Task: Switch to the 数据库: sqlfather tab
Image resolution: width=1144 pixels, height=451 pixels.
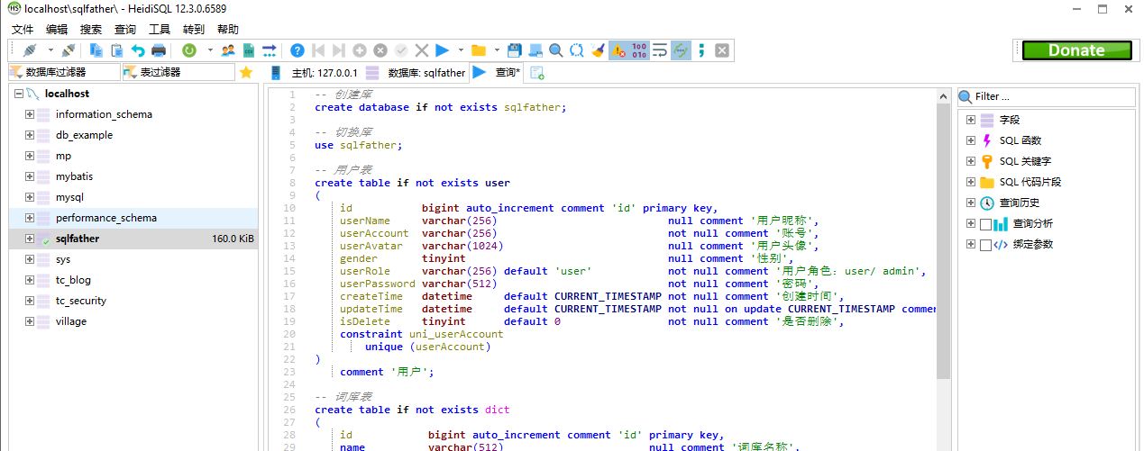Action: click(x=416, y=73)
